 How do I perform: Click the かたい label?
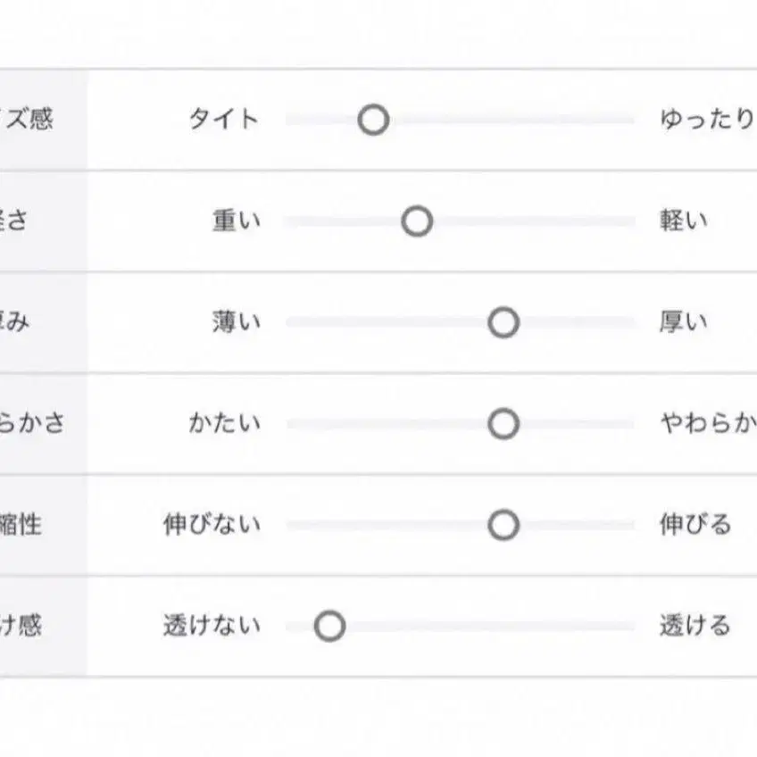coord(224,423)
